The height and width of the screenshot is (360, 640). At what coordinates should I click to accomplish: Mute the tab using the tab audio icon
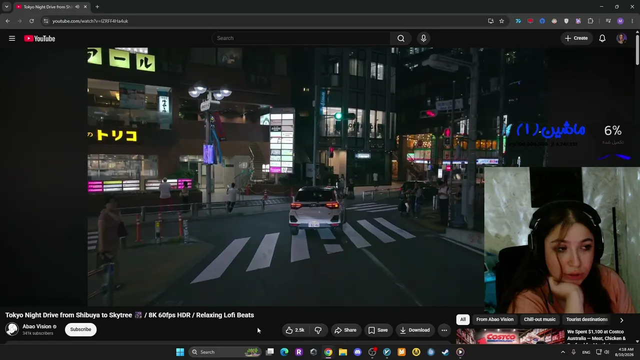(x=77, y=7)
